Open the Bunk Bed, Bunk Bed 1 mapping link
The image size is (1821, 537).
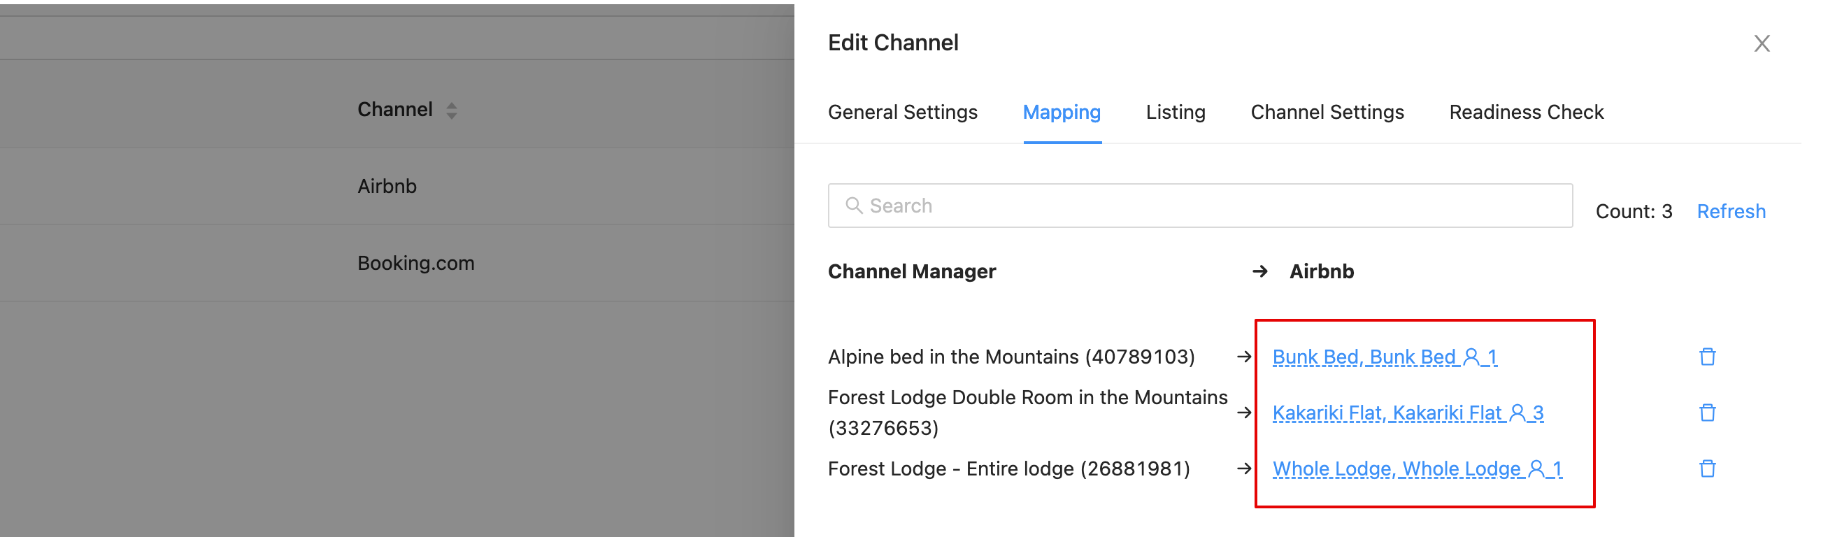point(1385,357)
